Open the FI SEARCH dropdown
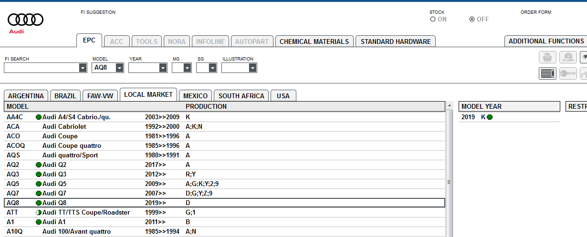The height and width of the screenshot is (237, 587). 83,68
